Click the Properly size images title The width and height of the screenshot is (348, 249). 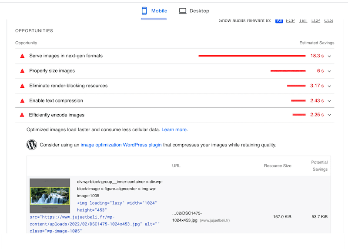click(x=52, y=71)
